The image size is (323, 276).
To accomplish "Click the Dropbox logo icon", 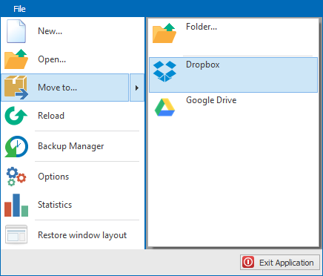I will 164,71.
